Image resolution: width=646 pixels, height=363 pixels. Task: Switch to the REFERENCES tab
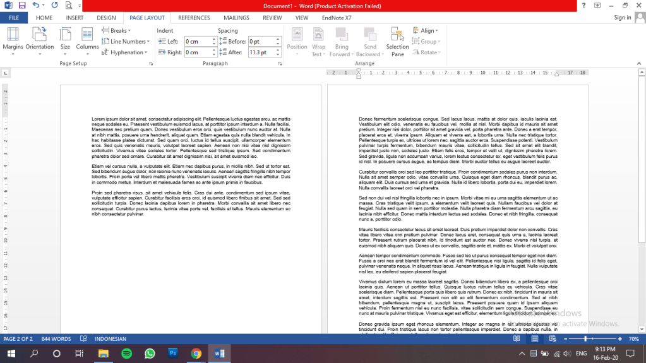pos(194,18)
